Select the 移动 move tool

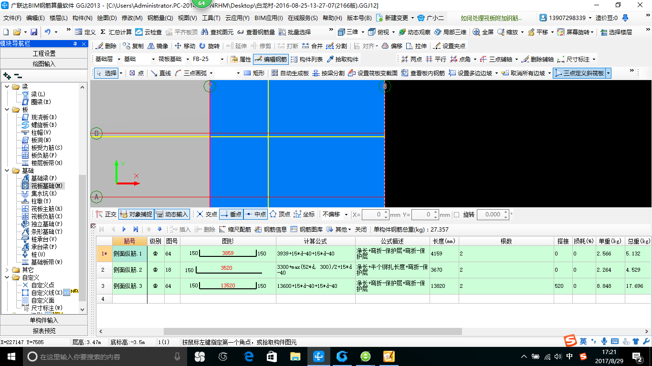point(185,46)
